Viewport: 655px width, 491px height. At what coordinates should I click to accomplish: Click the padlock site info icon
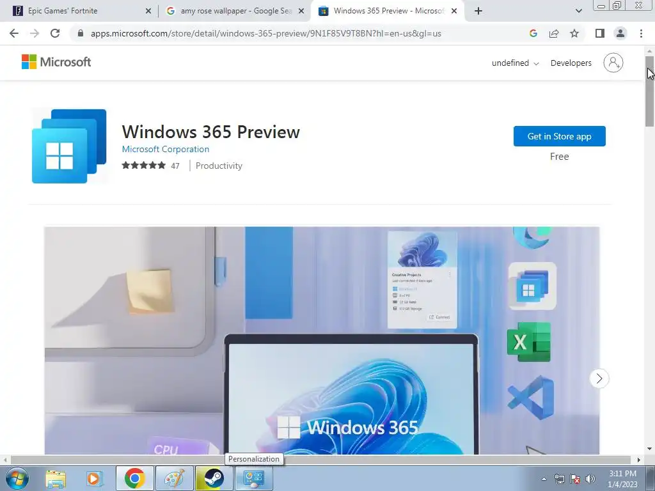coord(81,33)
